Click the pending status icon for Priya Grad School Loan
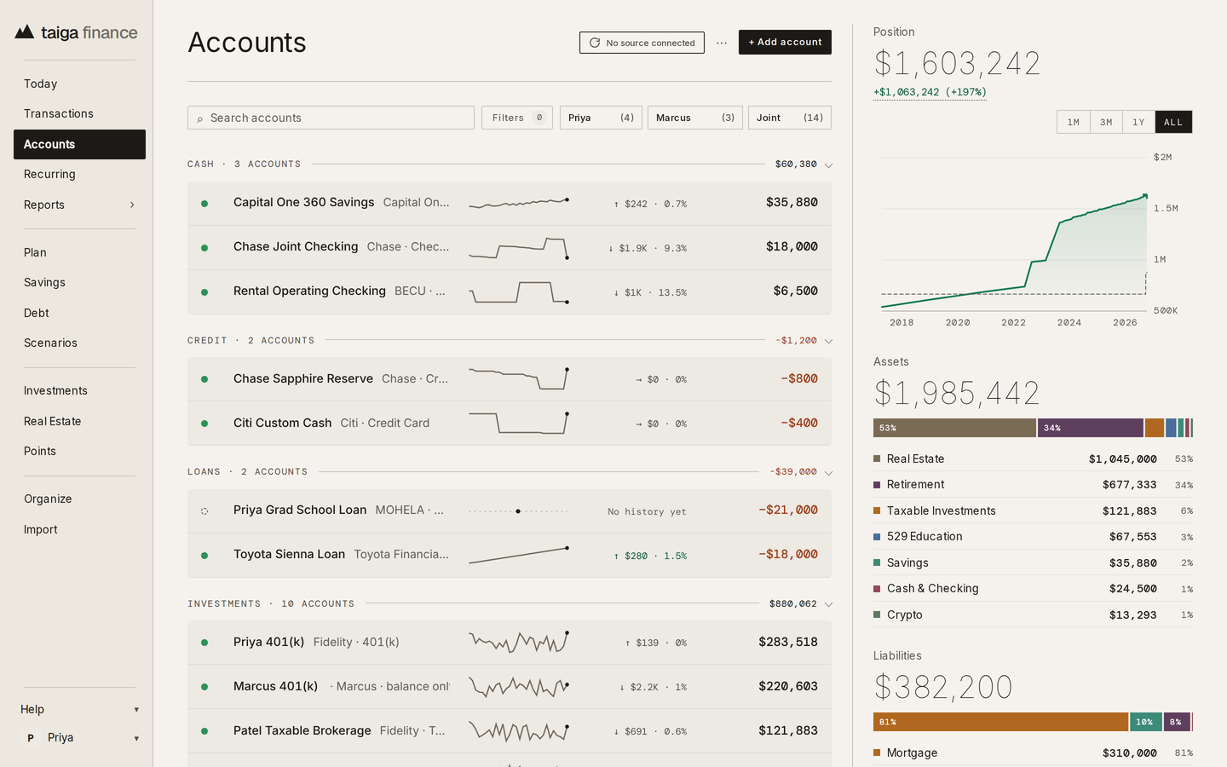Screen dimensions: 1227x767 pyautogui.click(x=204, y=511)
